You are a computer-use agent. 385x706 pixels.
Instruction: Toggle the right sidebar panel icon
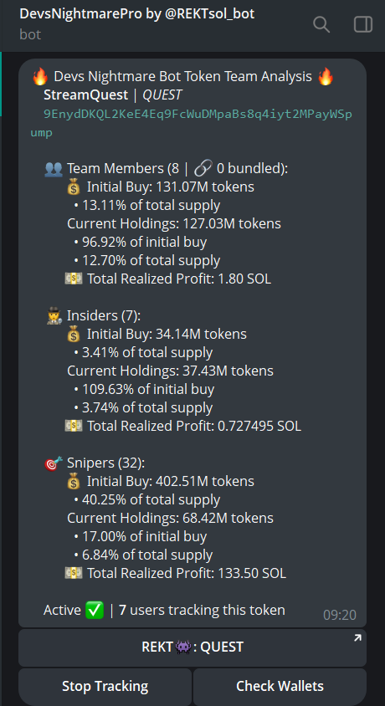click(x=363, y=24)
